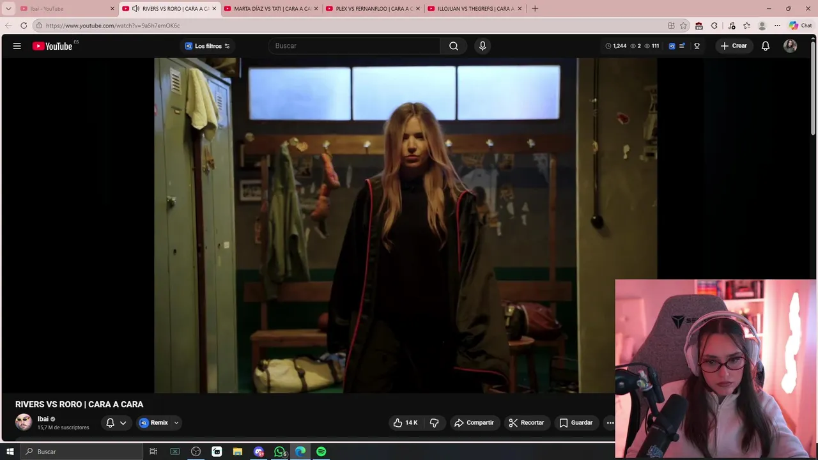This screenshot has height=460, width=818.
Task: Open more actions three-dot menu under video
Action: (610, 422)
